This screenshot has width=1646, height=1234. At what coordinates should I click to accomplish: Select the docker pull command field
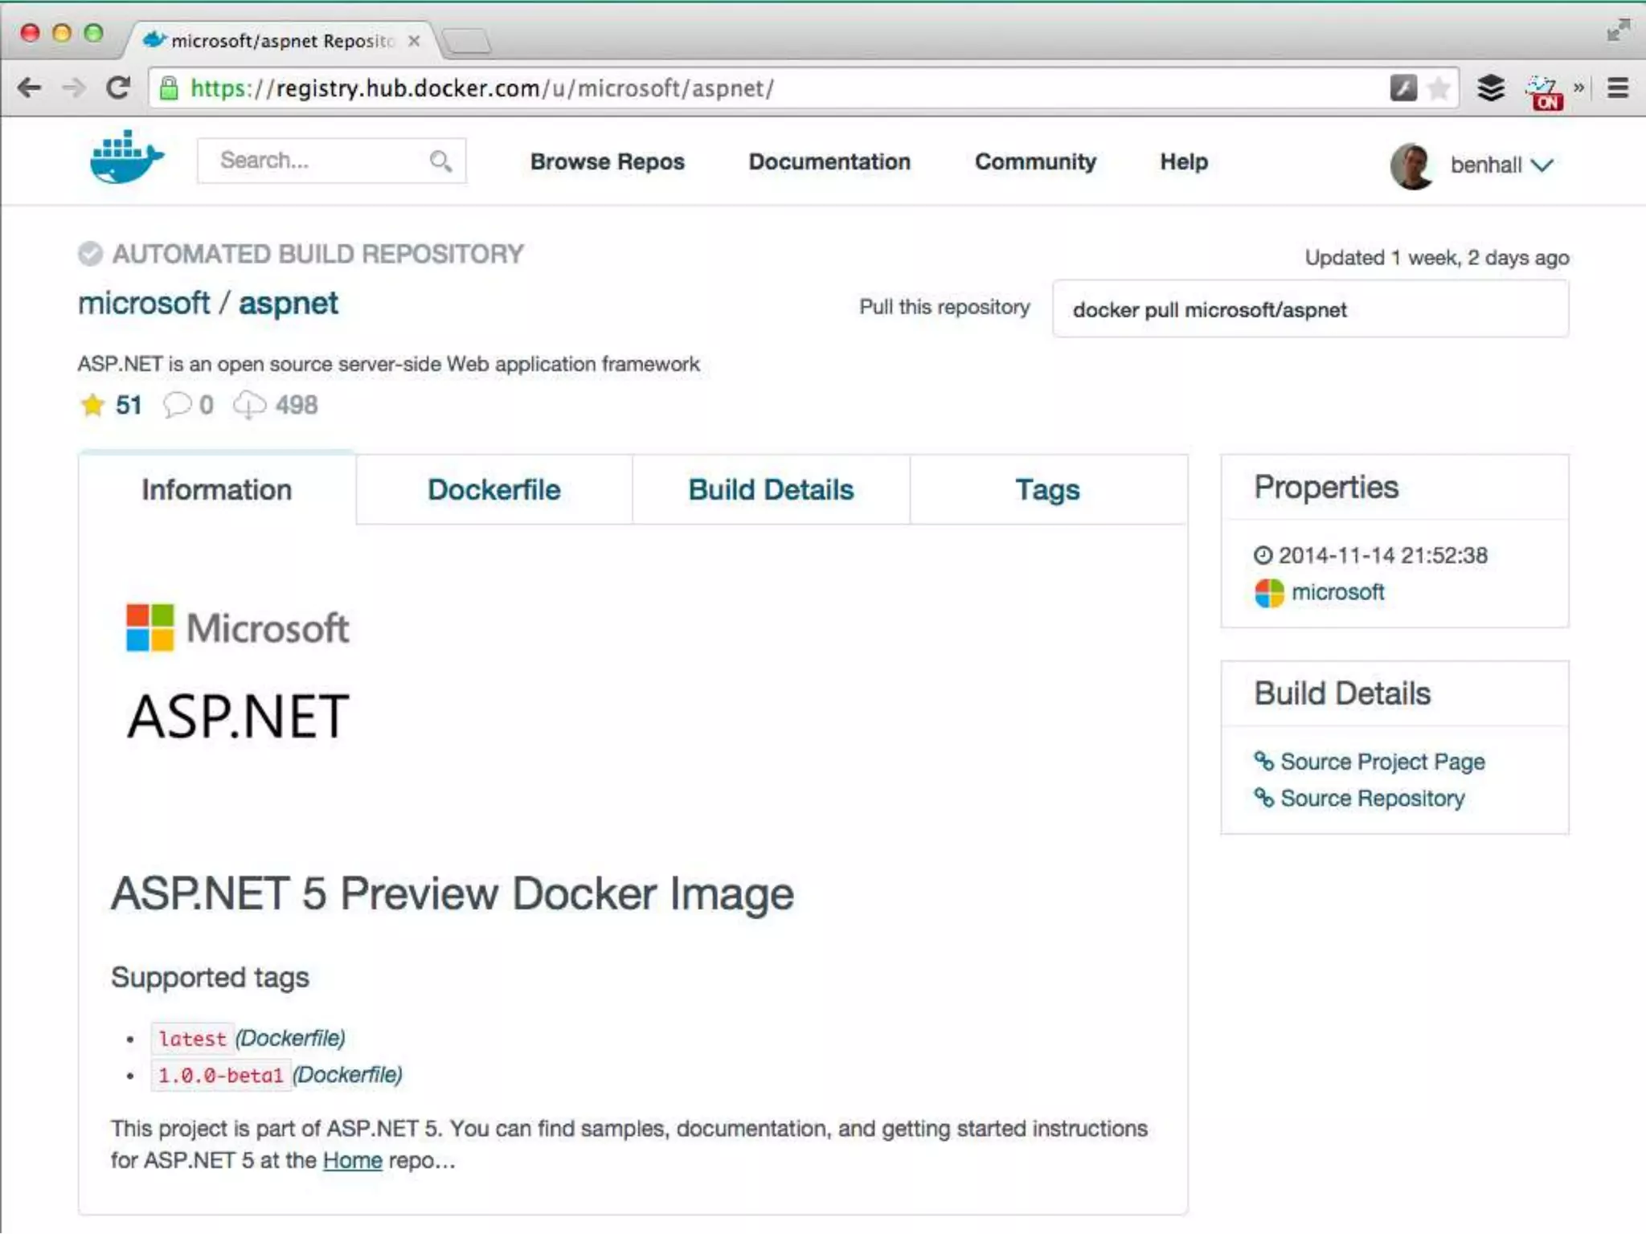tap(1310, 309)
